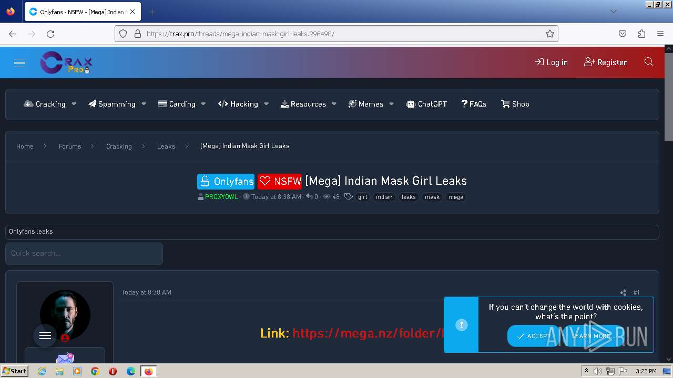Close the Onlyfans - NSFW tab
This screenshot has height=378, width=673.
point(132,12)
